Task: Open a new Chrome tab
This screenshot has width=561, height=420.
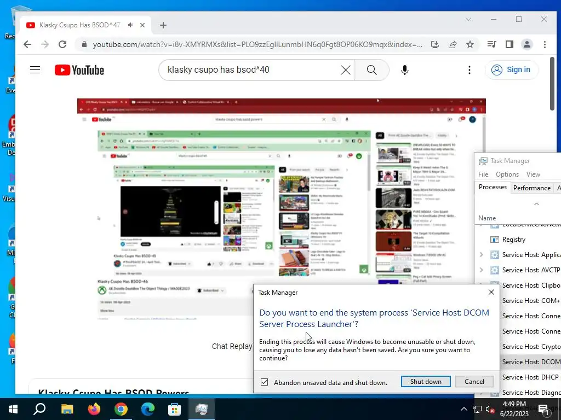Action: click(163, 25)
